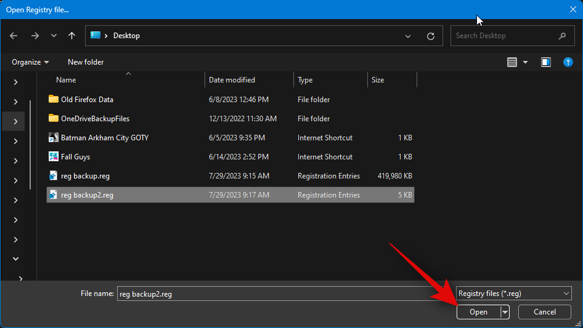Viewport: 583px width, 328px height.
Task: Click the File name input field
Action: click(x=283, y=294)
